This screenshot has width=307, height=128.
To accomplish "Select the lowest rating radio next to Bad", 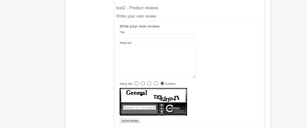I will click(x=137, y=84).
